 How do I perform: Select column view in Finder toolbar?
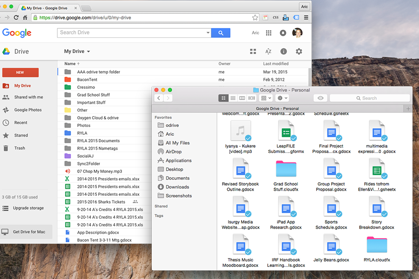coord(242,98)
